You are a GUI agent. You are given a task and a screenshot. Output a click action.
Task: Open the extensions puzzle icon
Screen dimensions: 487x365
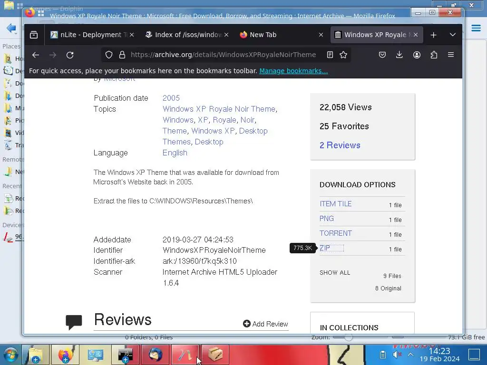(x=434, y=55)
